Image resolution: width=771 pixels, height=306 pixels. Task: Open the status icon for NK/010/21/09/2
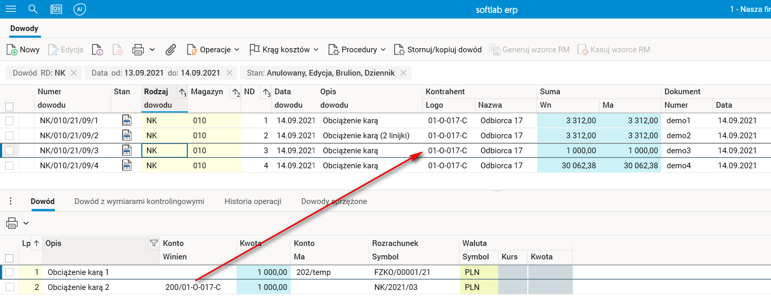pyautogui.click(x=127, y=136)
